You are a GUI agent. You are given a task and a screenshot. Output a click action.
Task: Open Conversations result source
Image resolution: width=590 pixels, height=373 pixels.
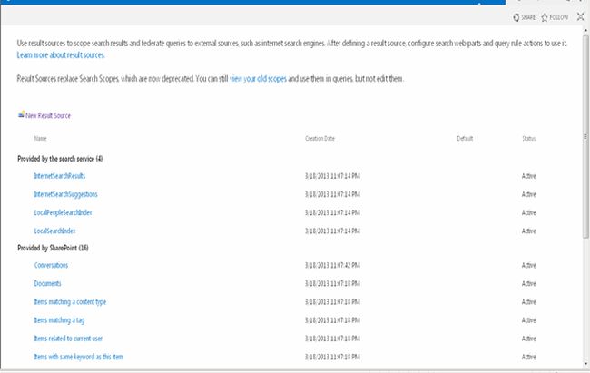(x=51, y=265)
